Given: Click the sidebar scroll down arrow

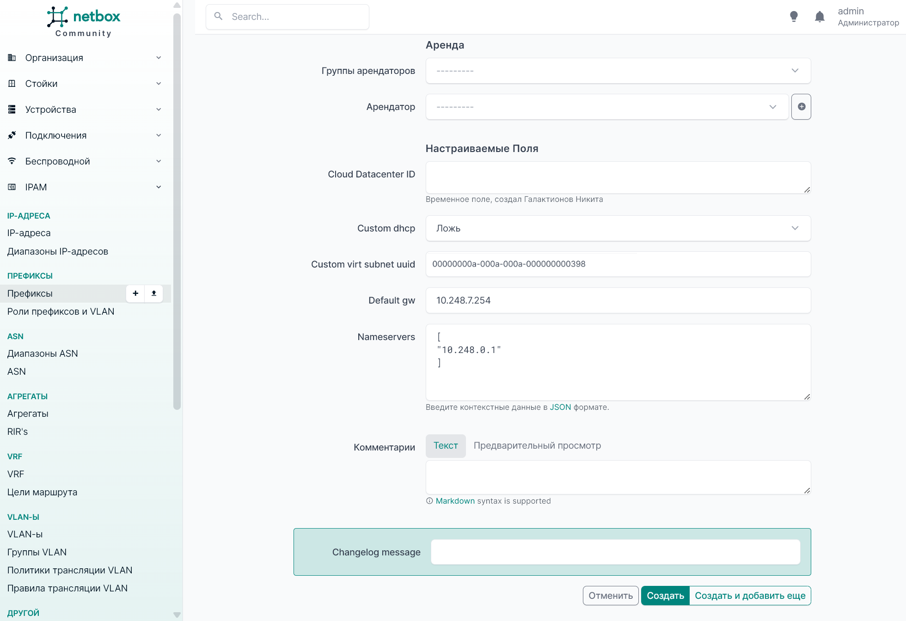Looking at the screenshot, I should pyautogui.click(x=177, y=615).
